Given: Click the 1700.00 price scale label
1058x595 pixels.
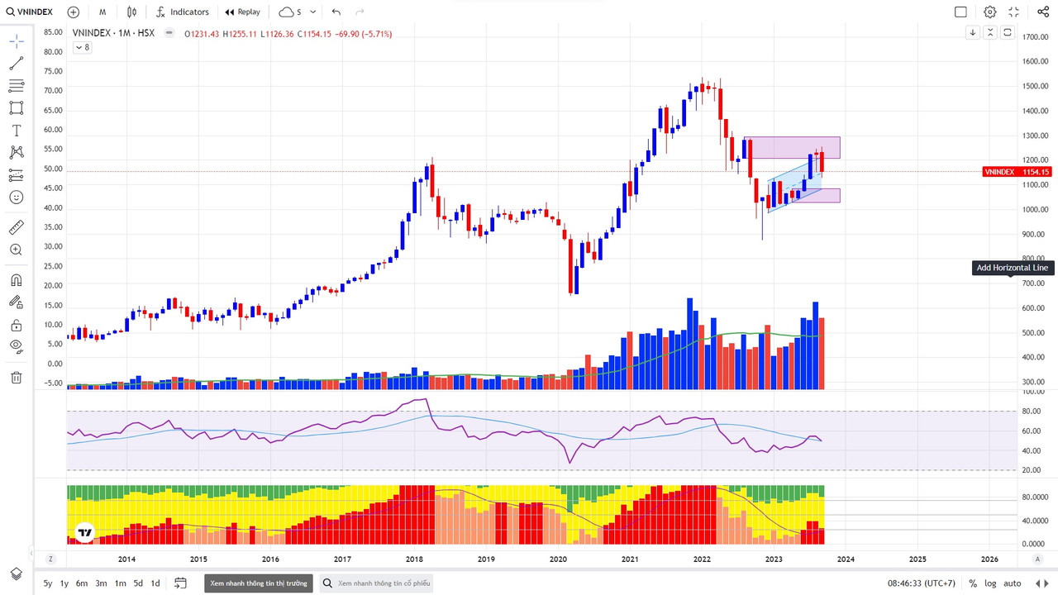Looking at the screenshot, I should (1036, 37).
